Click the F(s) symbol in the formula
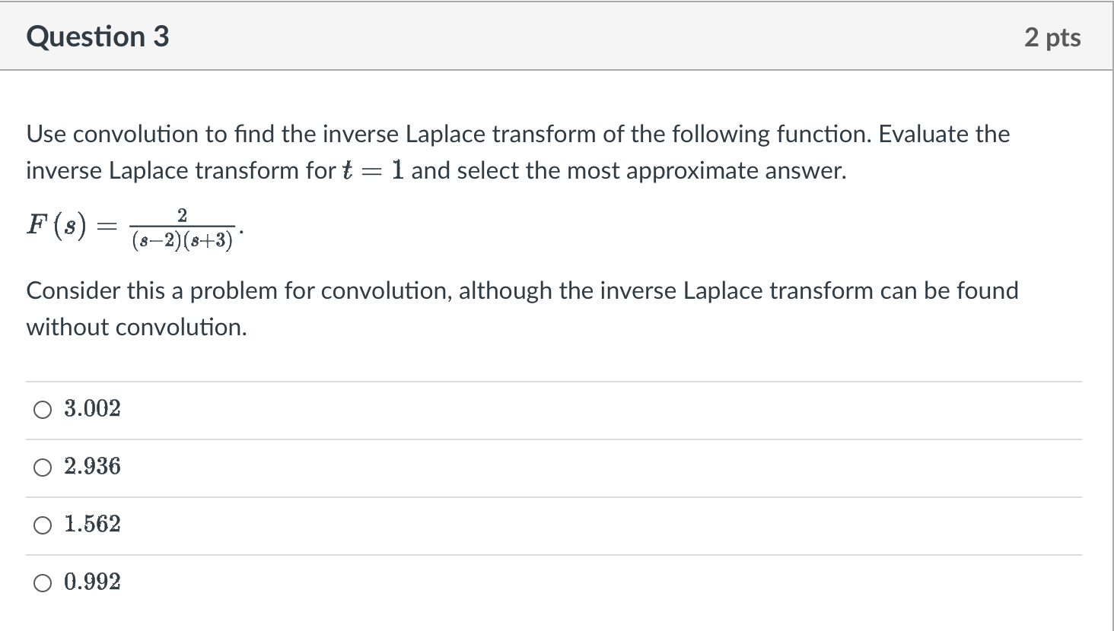This screenshot has height=631, width=1114. [57, 225]
